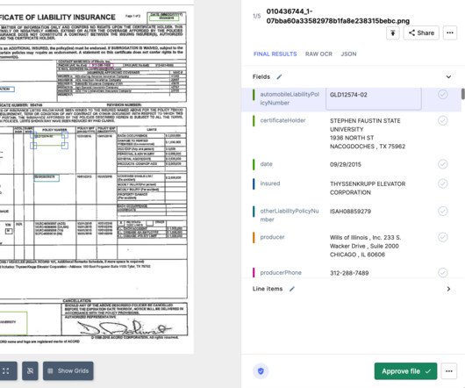
Task: Verify the producer field check circle
Action: tap(442, 237)
